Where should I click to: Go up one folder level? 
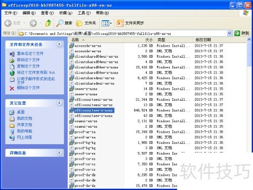[49, 23]
